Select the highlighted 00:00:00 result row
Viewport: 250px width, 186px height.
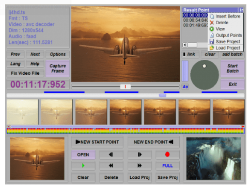[x=195, y=15]
